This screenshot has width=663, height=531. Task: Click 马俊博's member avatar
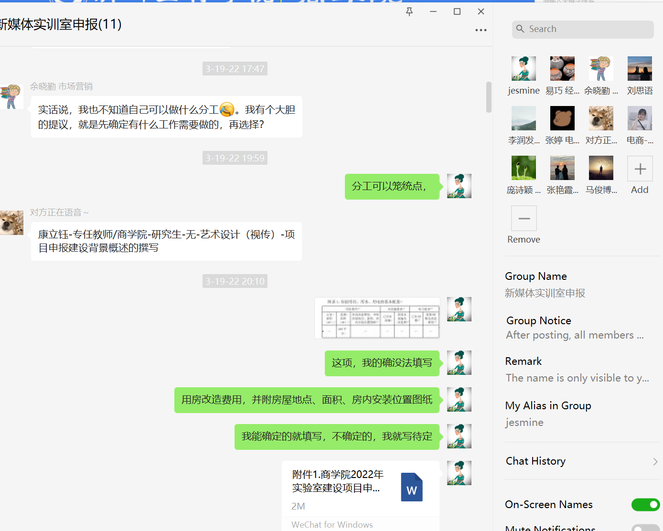(601, 168)
